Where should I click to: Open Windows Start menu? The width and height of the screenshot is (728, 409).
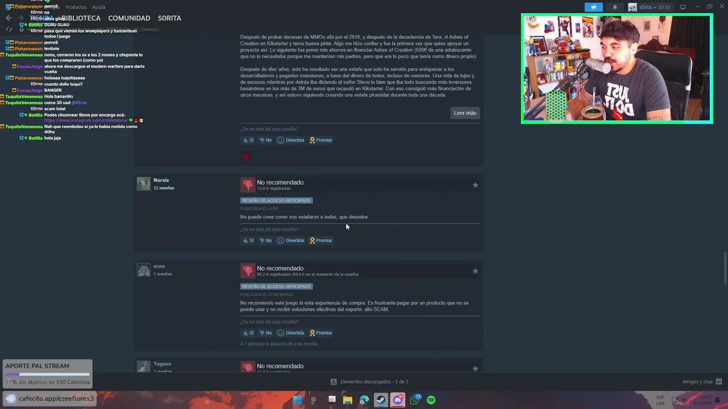coord(297,400)
